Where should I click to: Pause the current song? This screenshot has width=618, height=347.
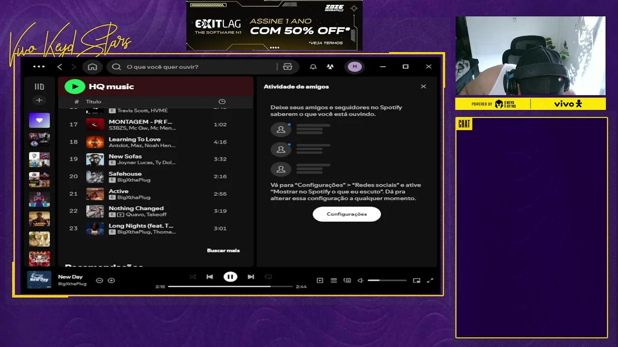230,277
